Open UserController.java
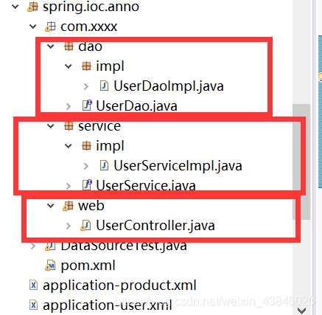 click(155, 226)
